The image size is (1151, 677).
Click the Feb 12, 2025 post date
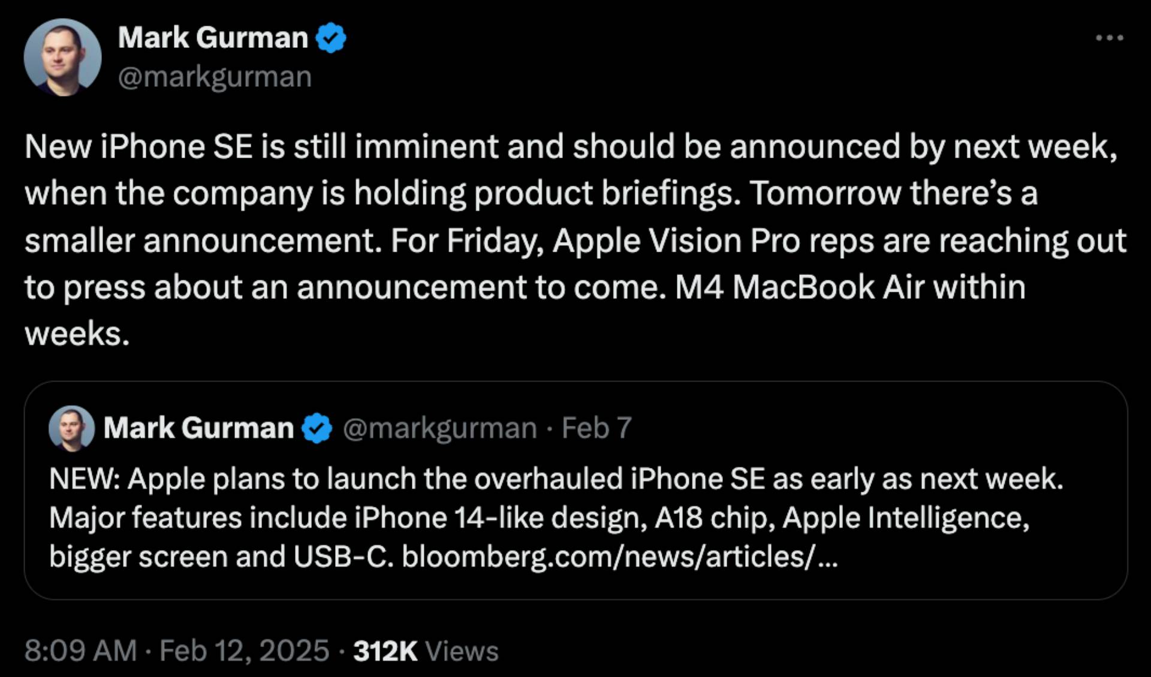[244, 651]
